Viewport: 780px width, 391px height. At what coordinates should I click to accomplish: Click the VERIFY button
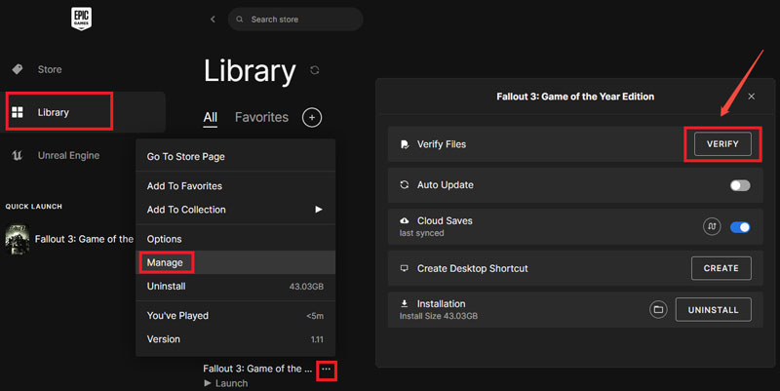coord(722,144)
